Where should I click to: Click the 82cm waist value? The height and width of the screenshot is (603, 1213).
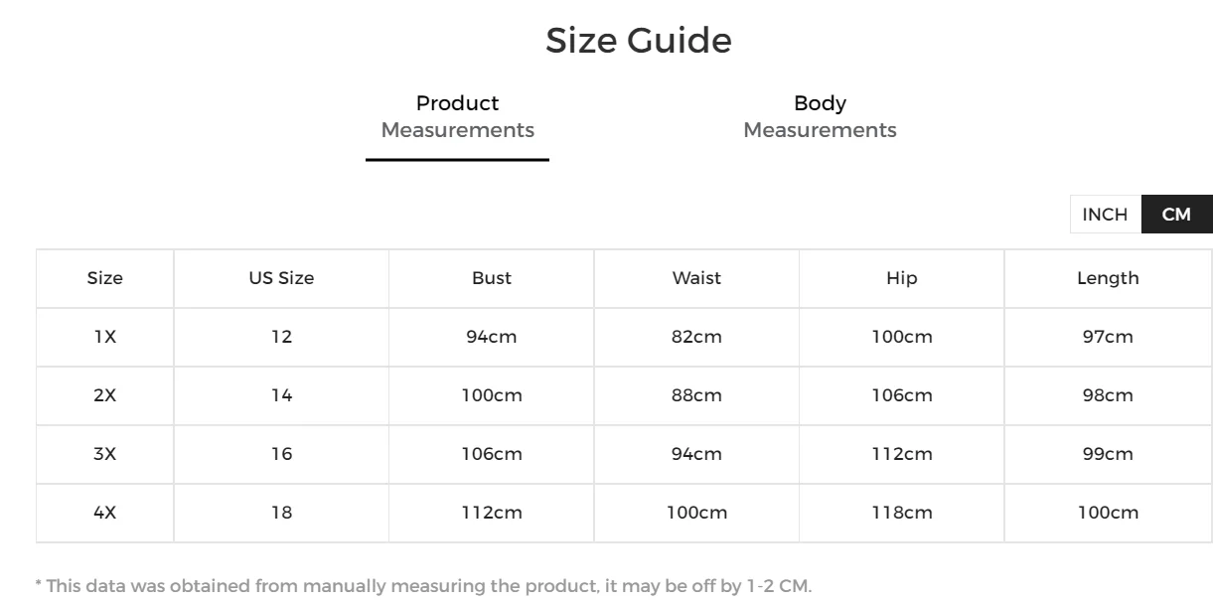[696, 337]
